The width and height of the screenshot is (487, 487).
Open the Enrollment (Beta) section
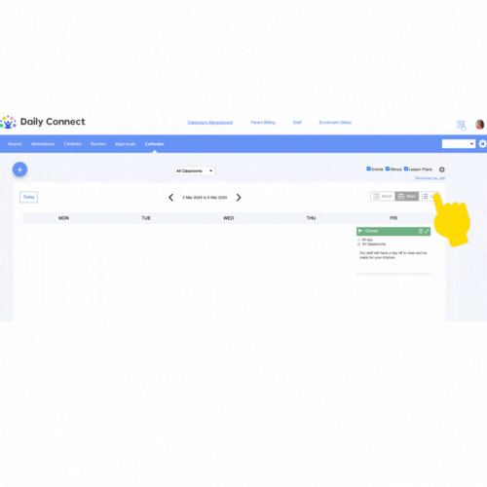click(335, 123)
